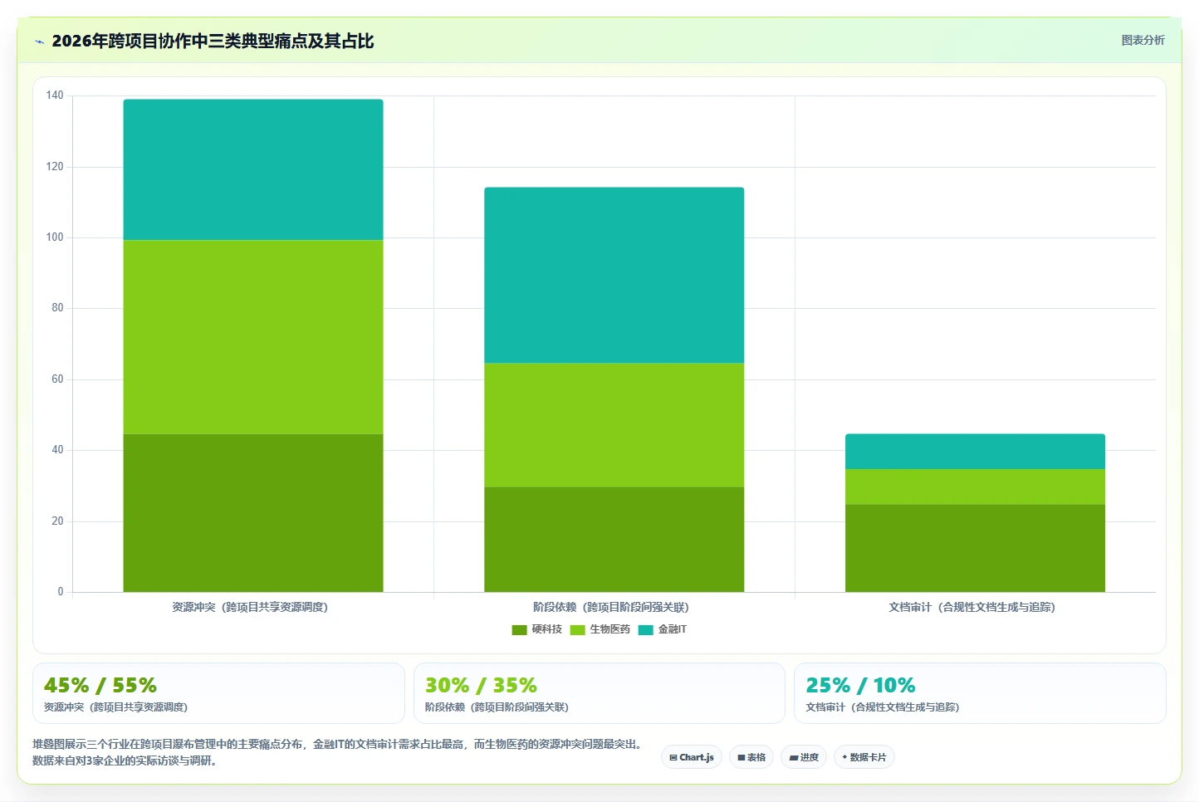Image resolution: width=1199 pixels, height=802 pixels.
Task: Click the description line starting 堆叠图展示三个行业
Action: [340, 745]
